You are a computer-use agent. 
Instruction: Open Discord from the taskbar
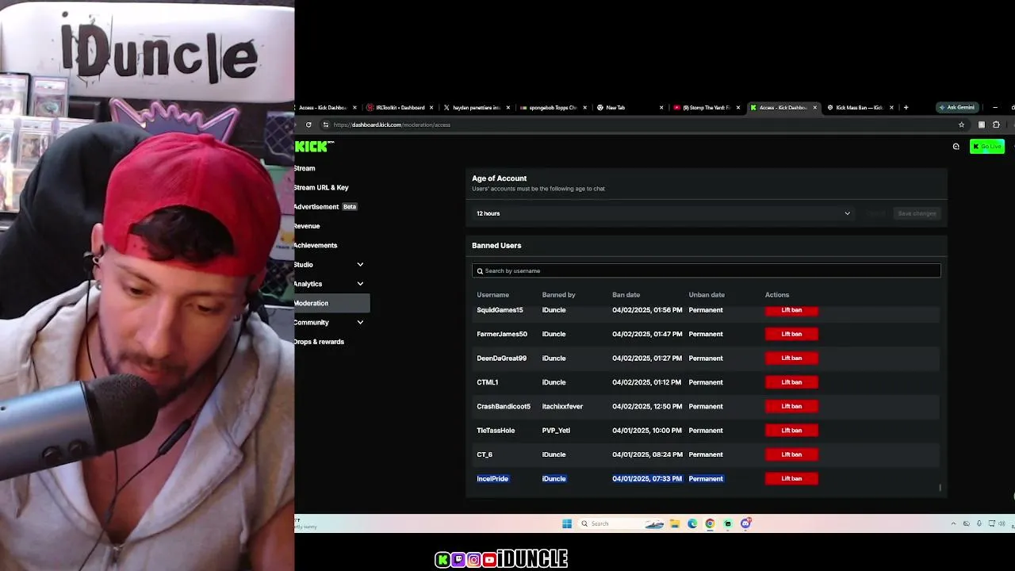click(x=745, y=523)
